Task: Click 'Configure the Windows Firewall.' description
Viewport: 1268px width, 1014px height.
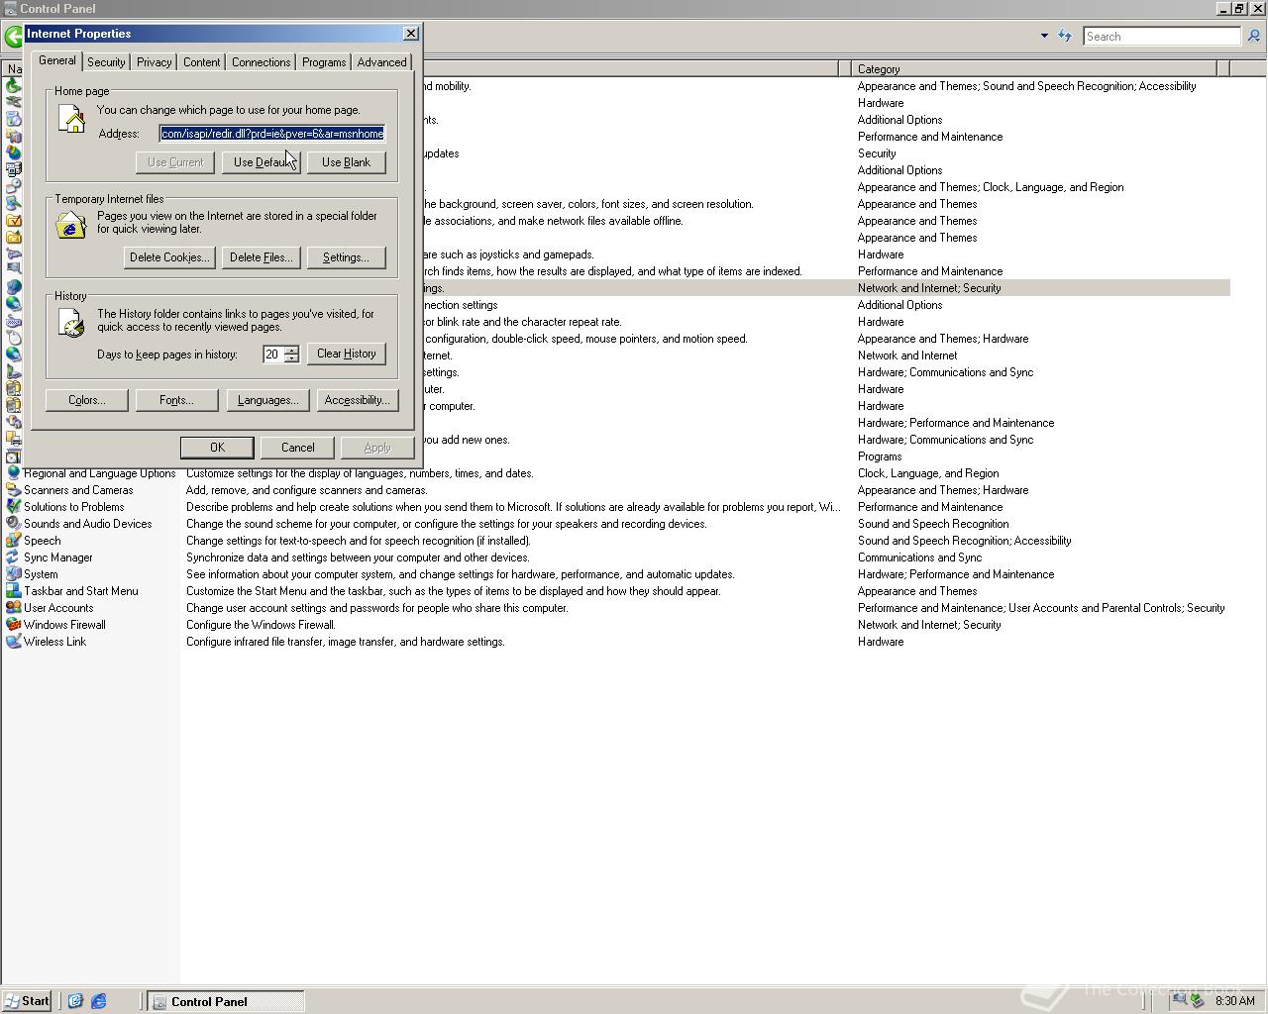Action: [261, 625]
